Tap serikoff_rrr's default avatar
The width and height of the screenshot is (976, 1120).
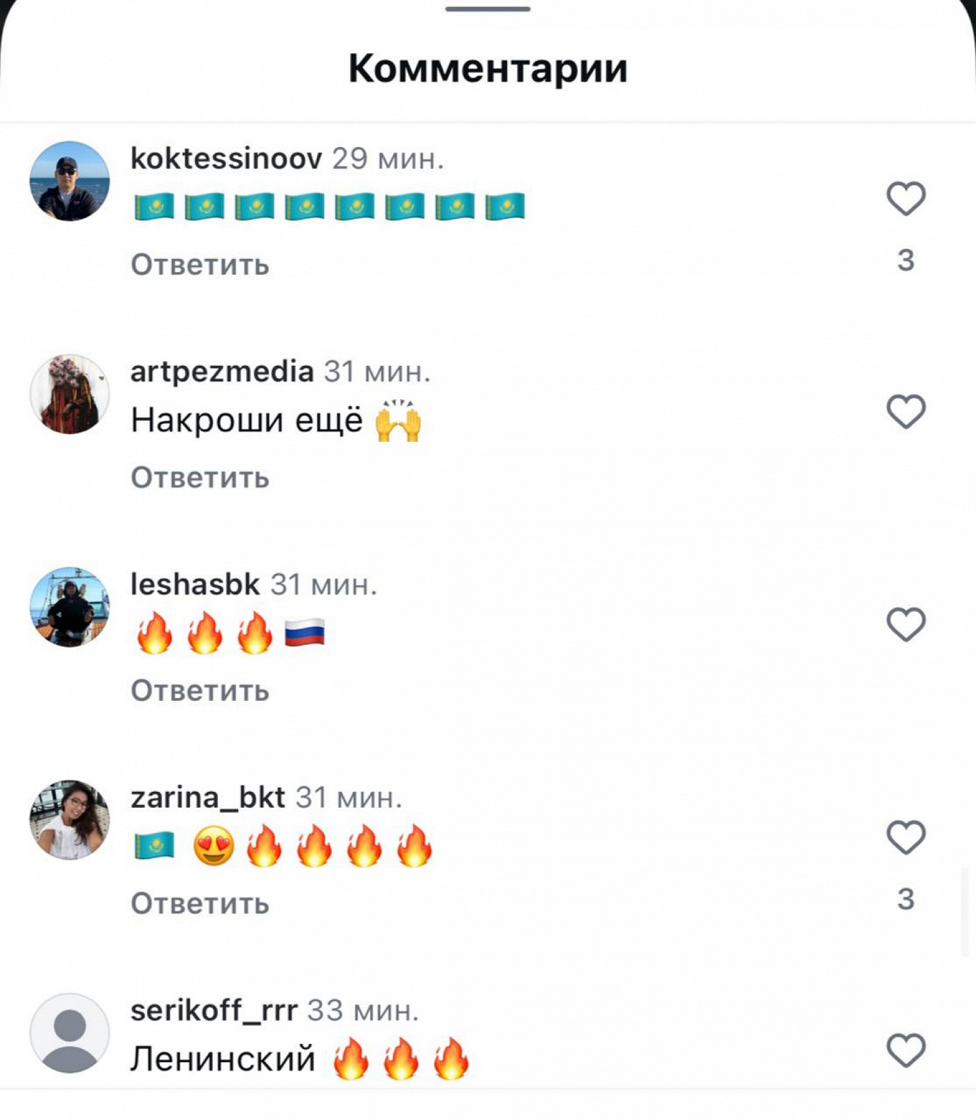70,1033
